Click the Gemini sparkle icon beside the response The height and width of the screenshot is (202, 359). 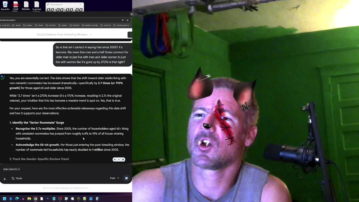tap(2, 77)
